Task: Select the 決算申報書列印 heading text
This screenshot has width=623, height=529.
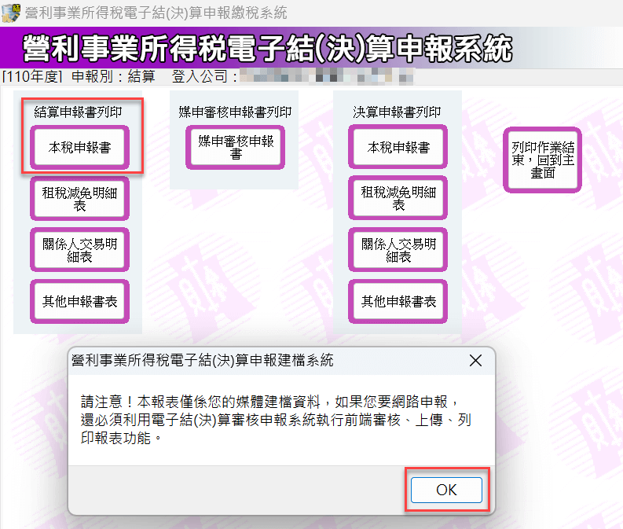Action: [397, 112]
